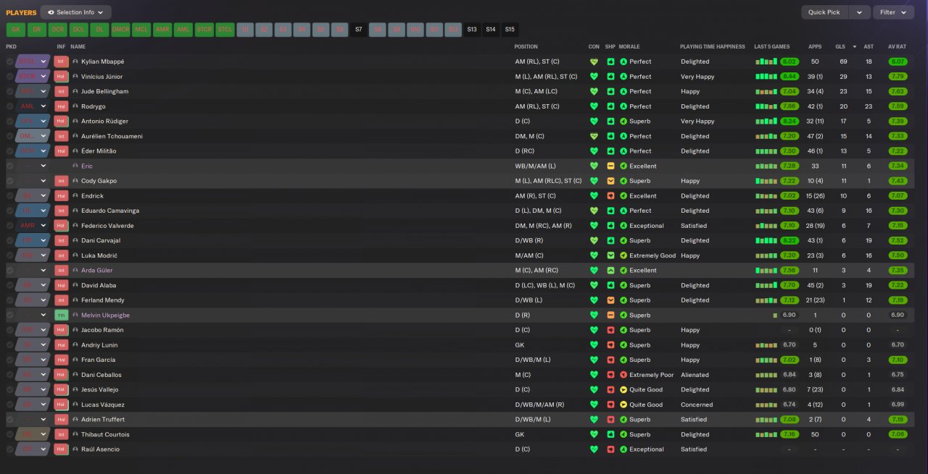
Task: Click Antonio Rüdiger's Superb morale icon
Action: coord(623,122)
